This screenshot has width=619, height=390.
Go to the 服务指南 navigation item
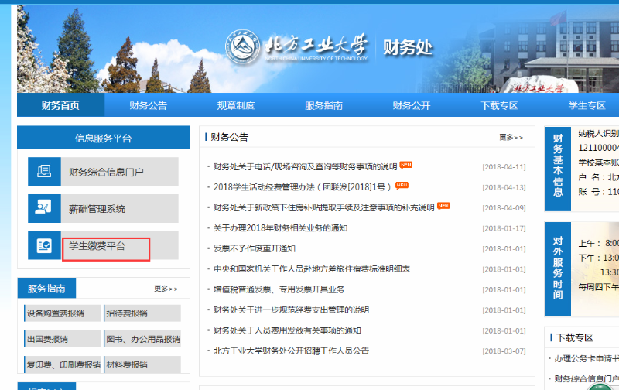click(323, 105)
